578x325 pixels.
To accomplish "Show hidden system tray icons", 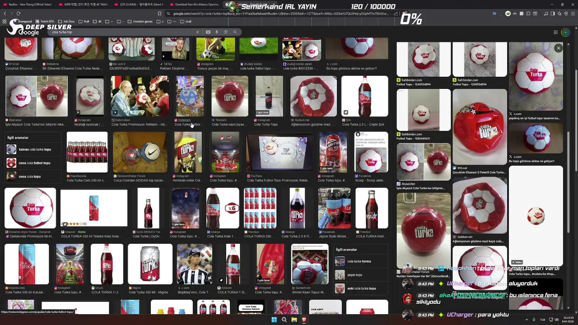I will (x=527, y=320).
